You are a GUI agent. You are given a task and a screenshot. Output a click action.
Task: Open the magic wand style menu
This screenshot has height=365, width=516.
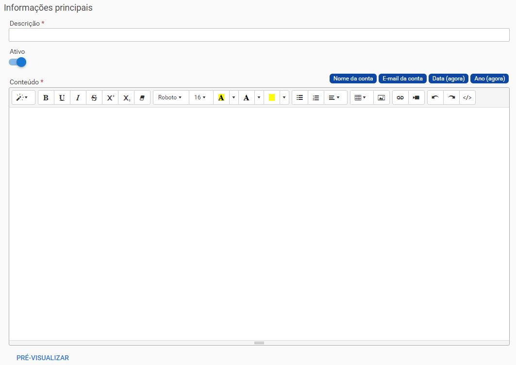(23, 97)
